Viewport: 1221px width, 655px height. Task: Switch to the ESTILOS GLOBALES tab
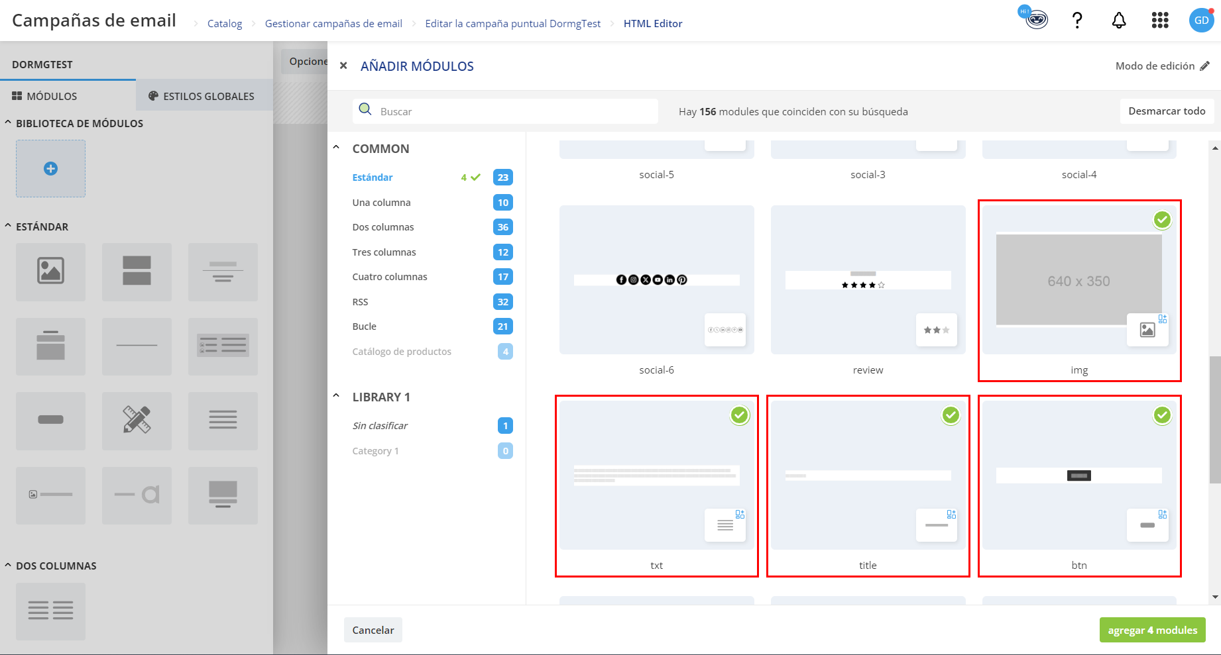[204, 95]
